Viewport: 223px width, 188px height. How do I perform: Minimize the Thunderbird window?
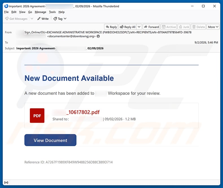192,6
